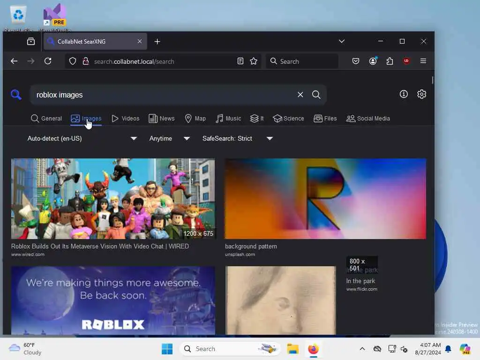Click the In the park title
480x360 pixels.
[360, 281]
